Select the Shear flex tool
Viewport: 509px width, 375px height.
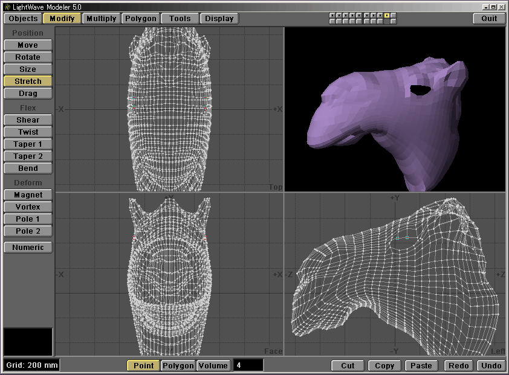tap(28, 120)
